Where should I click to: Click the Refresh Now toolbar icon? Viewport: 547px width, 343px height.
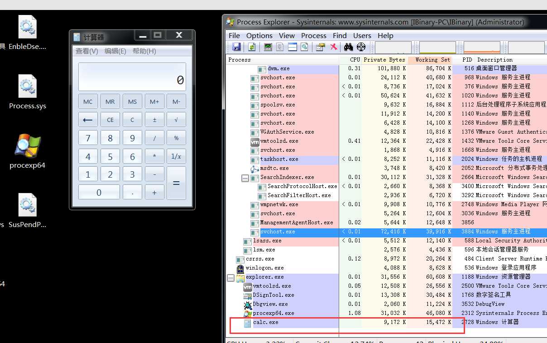tap(252, 47)
